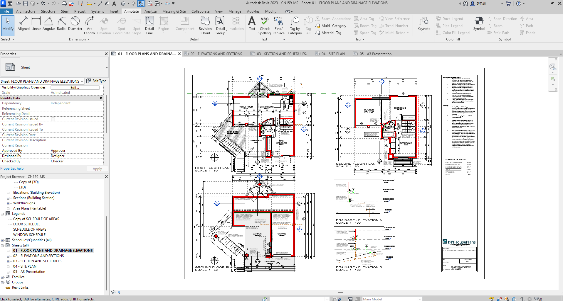Switch to the 04 - SITE PLAN tab

click(x=333, y=54)
